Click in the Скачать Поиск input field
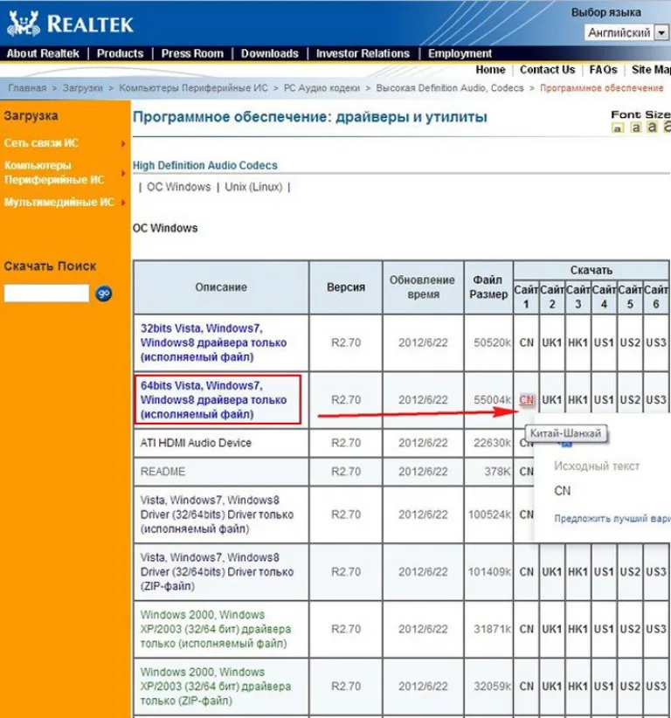 46,293
